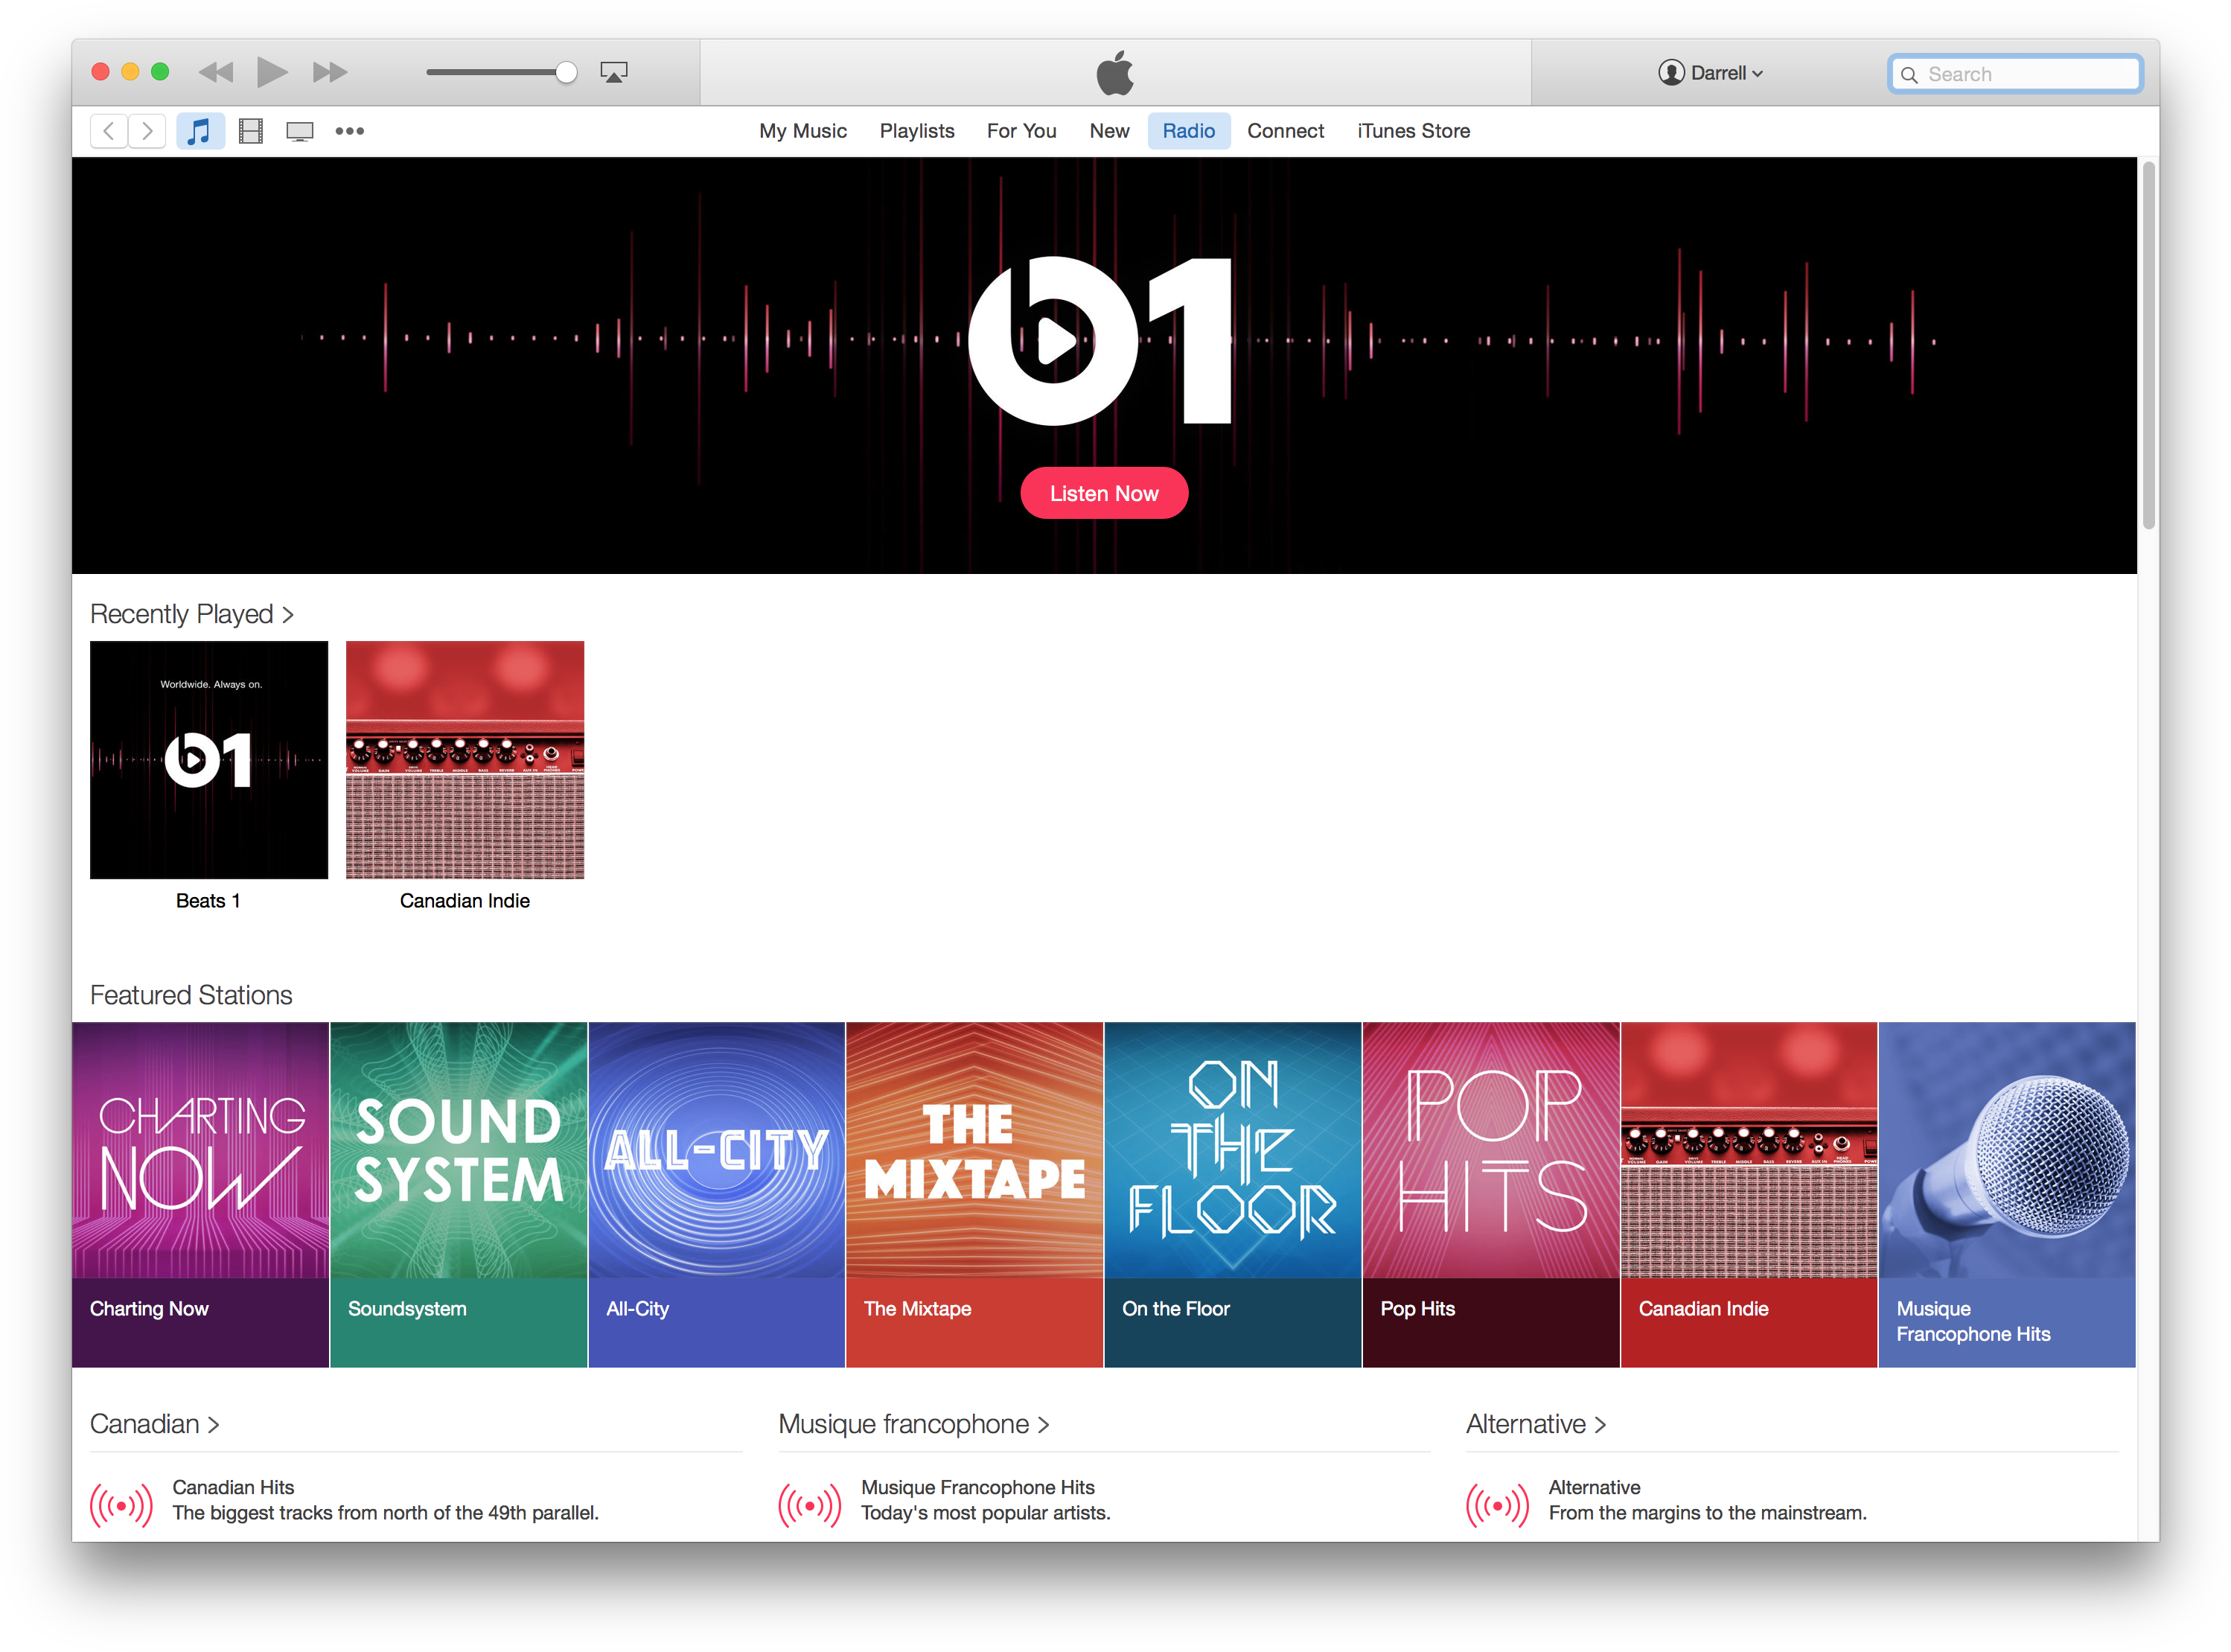Adjust the volume slider knob
Screen dimensions: 2231x1652
pos(566,72)
